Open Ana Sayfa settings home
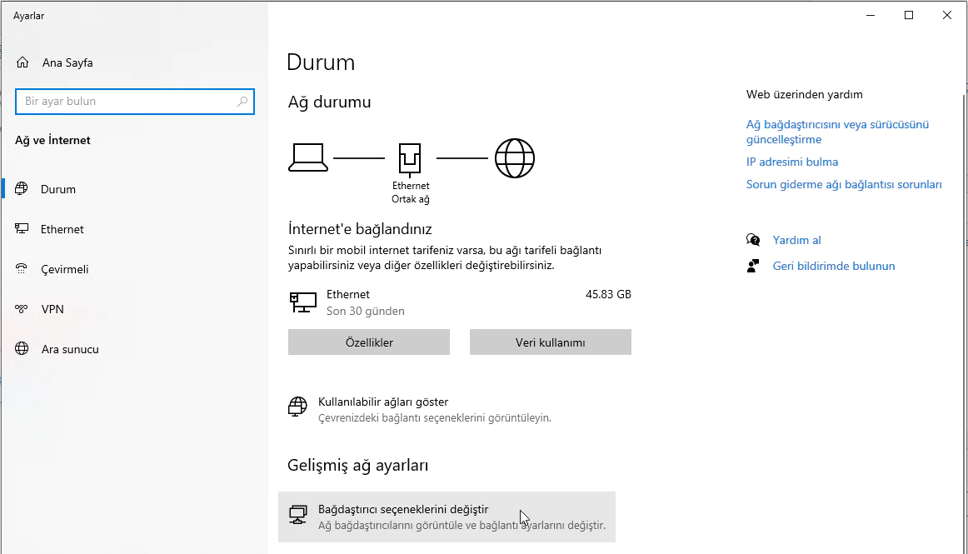Viewport: 968px width, 554px height. (67, 62)
